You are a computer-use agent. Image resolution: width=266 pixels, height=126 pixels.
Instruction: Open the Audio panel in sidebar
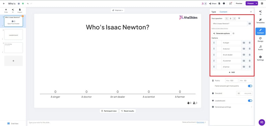click(260, 48)
